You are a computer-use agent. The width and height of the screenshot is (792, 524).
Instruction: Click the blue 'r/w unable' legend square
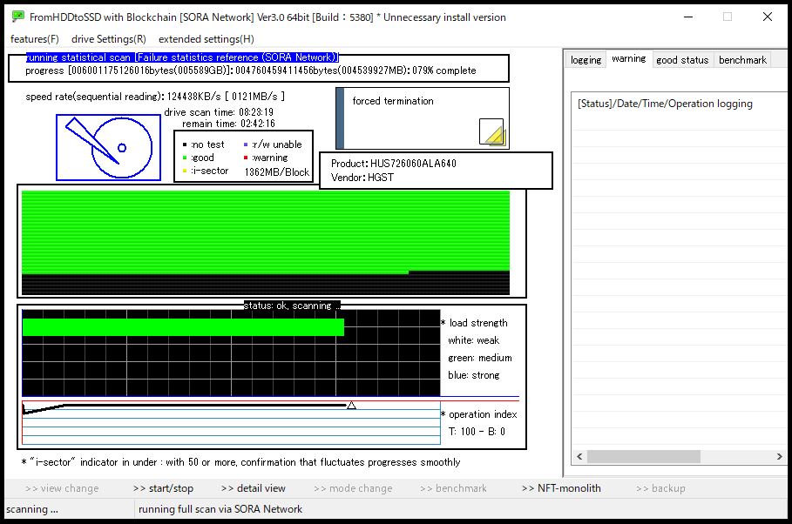(246, 144)
